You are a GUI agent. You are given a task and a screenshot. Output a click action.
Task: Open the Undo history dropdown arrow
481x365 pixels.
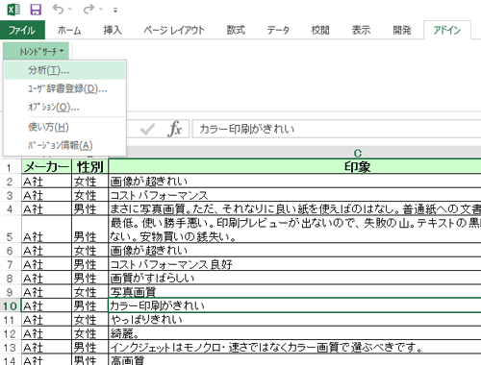point(70,10)
